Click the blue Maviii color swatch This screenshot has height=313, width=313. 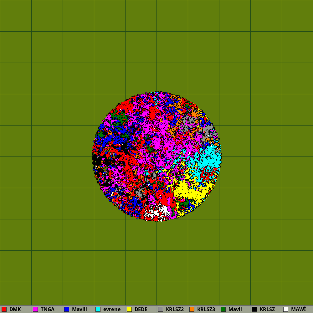67,309
